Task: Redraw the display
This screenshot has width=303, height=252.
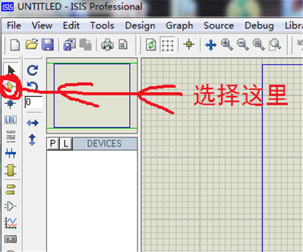Action: (x=151, y=45)
